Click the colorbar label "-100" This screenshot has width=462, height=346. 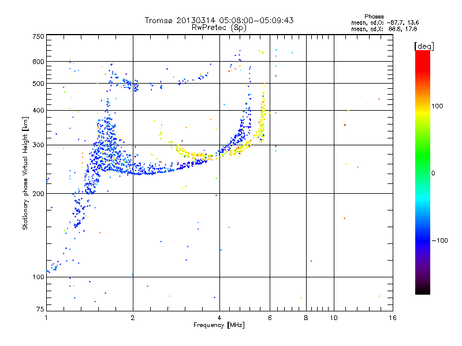440,240
